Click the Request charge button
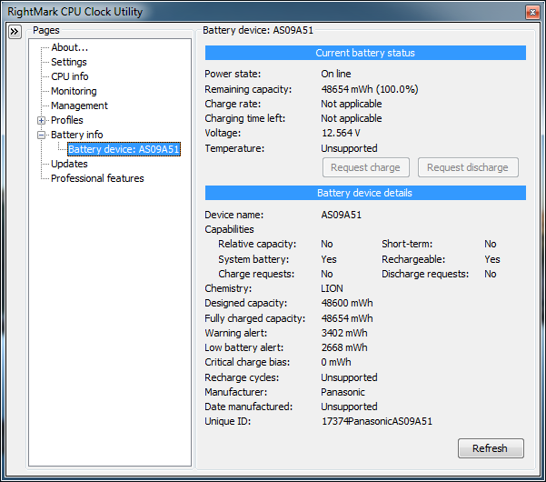The height and width of the screenshot is (482, 546). tap(365, 167)
